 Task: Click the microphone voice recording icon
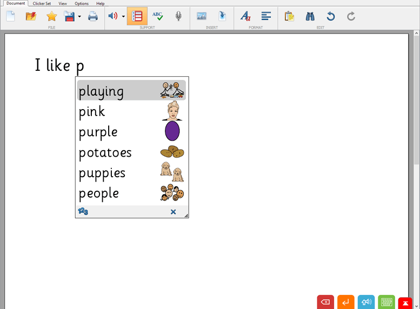pyautogui.click(x=178, y=16)
